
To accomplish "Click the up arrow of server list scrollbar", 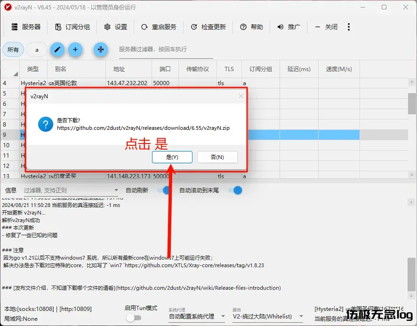I will pyautogui.click(x=412, y=82).
